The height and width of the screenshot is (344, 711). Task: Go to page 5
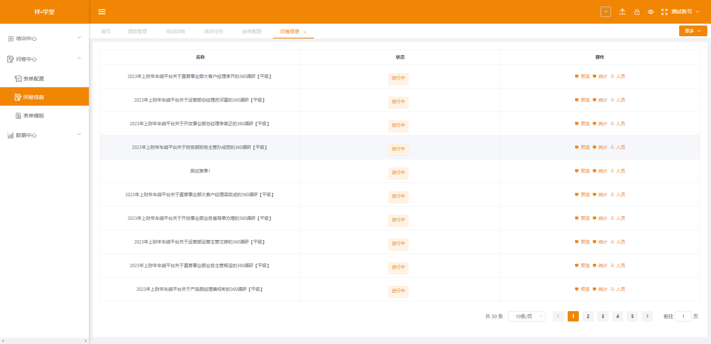tap(632, 316)
